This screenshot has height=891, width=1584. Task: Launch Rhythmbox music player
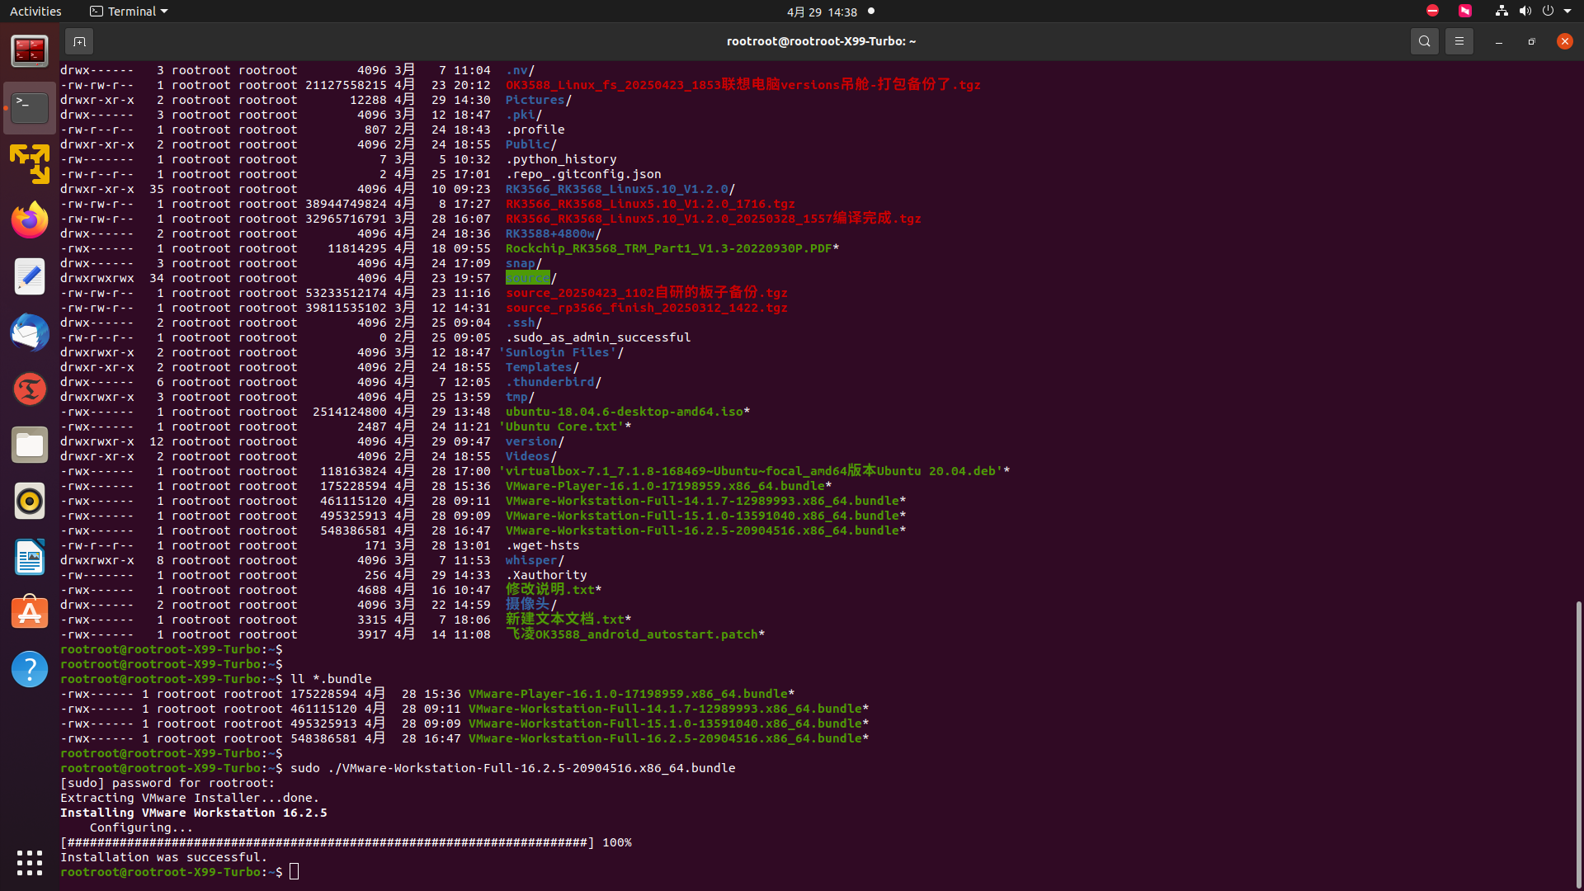coord(30,501)
